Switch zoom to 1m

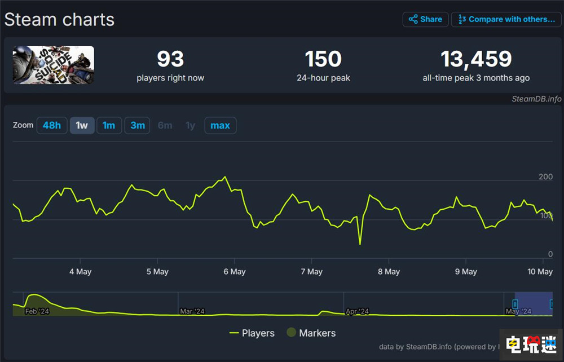pos(109,125)
